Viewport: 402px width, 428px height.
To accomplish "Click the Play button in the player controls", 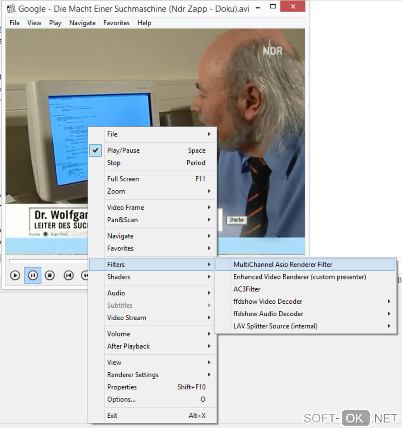I will point(15,275).
